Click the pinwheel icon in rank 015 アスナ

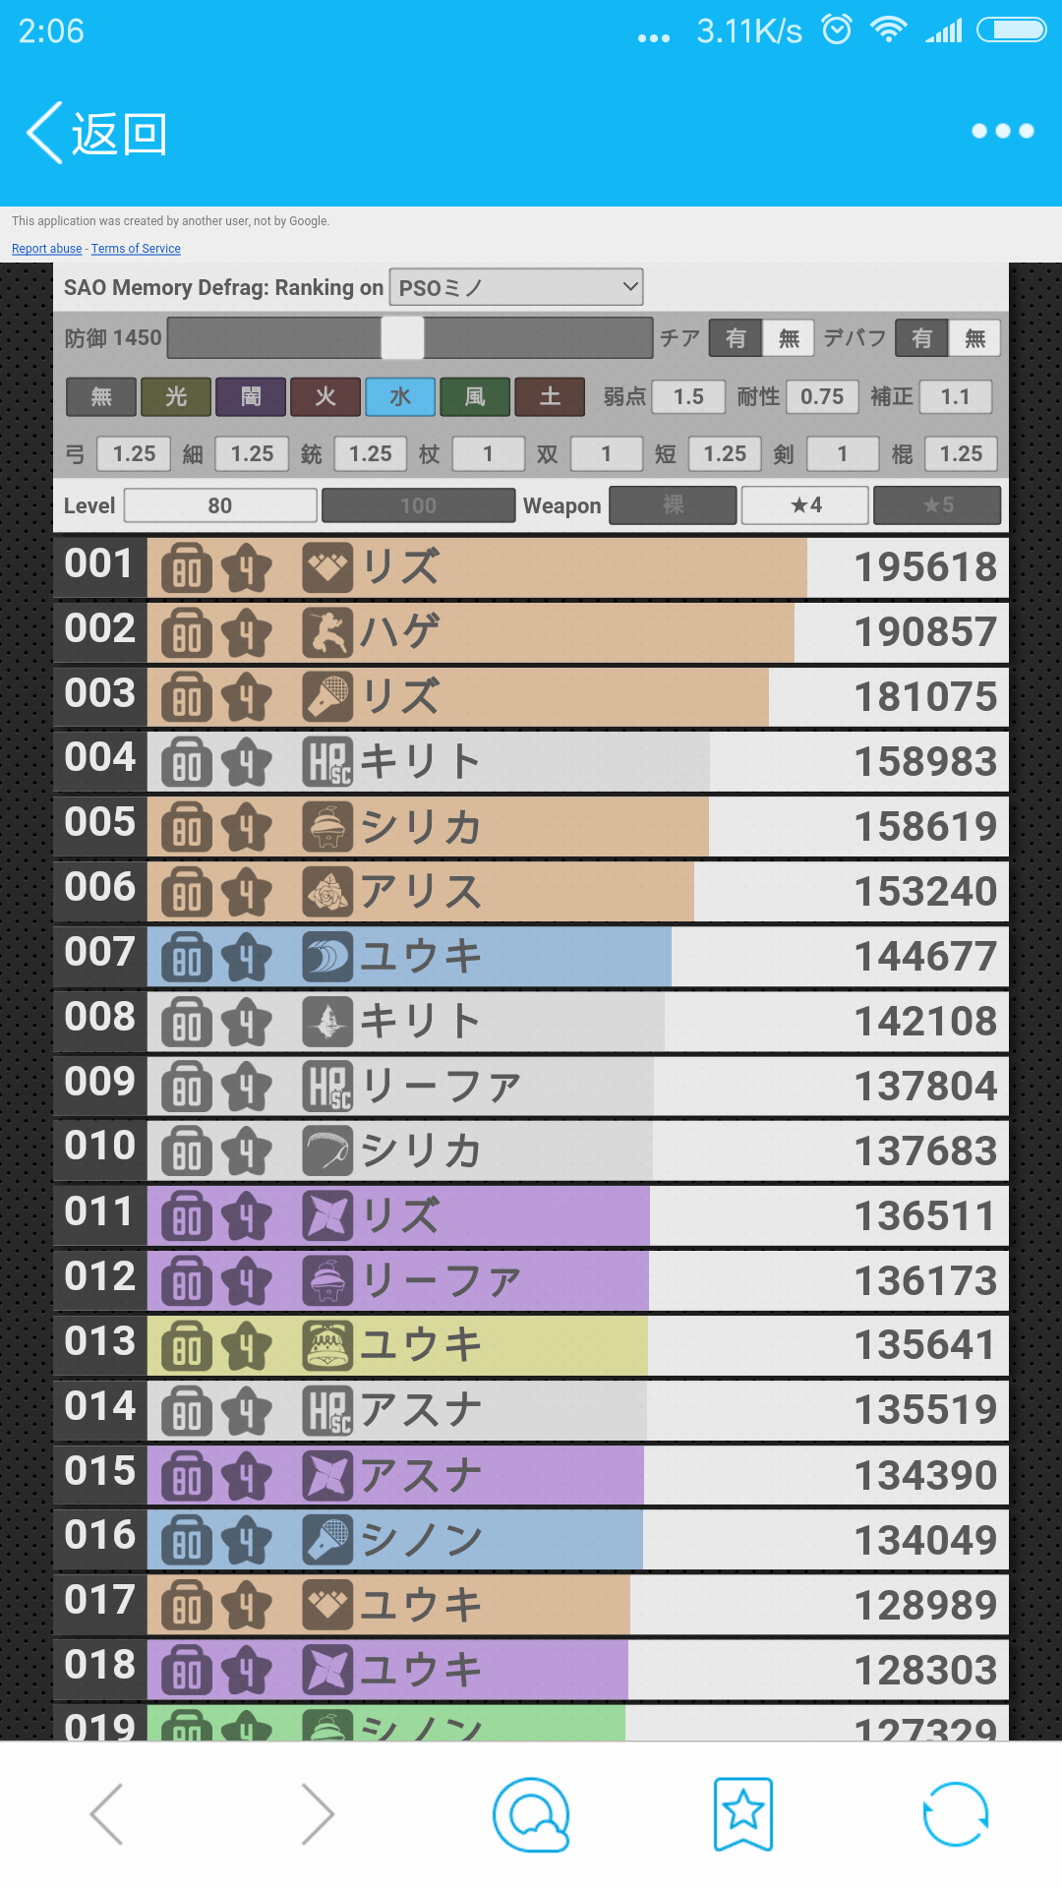(x=326, y=1476)
